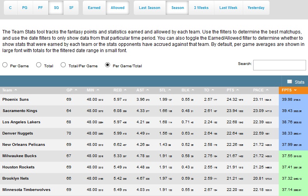Show current Season data
308x196 pixels.
click(178, 8)
